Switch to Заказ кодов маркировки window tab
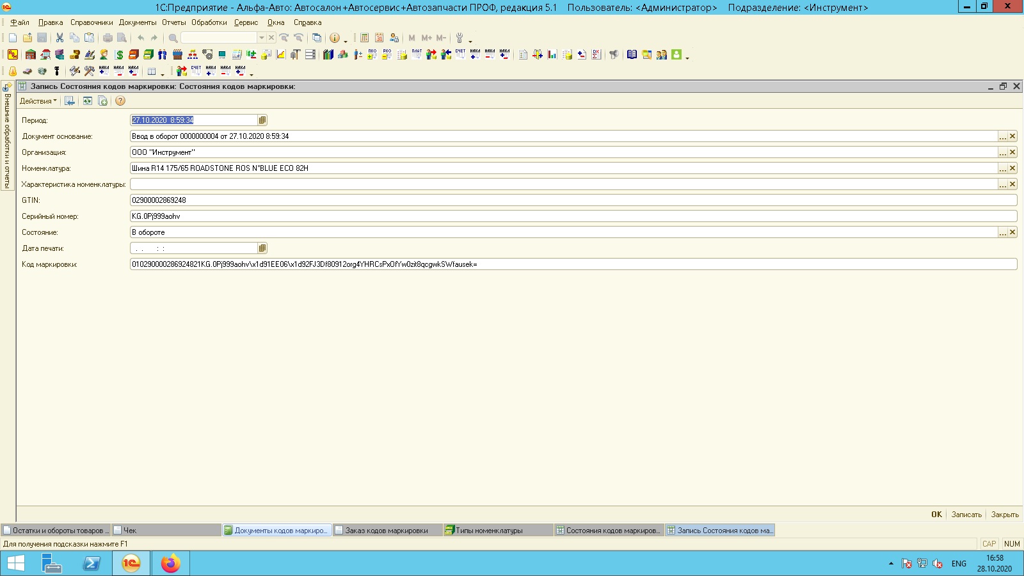This screenshot has height=576, width=1024. (x=388, y=531)
